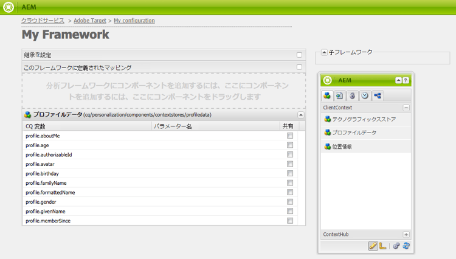Click the AEM logo in top bar
456x259 pixels.
pyautogui.click(x=9, y=7)
